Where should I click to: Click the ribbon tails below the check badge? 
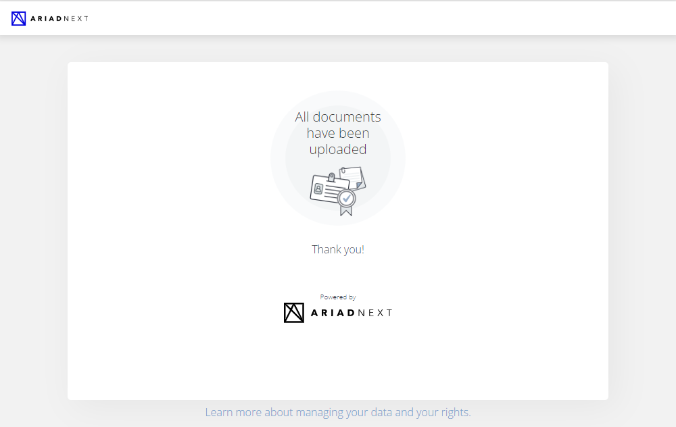tap(346, 211)
